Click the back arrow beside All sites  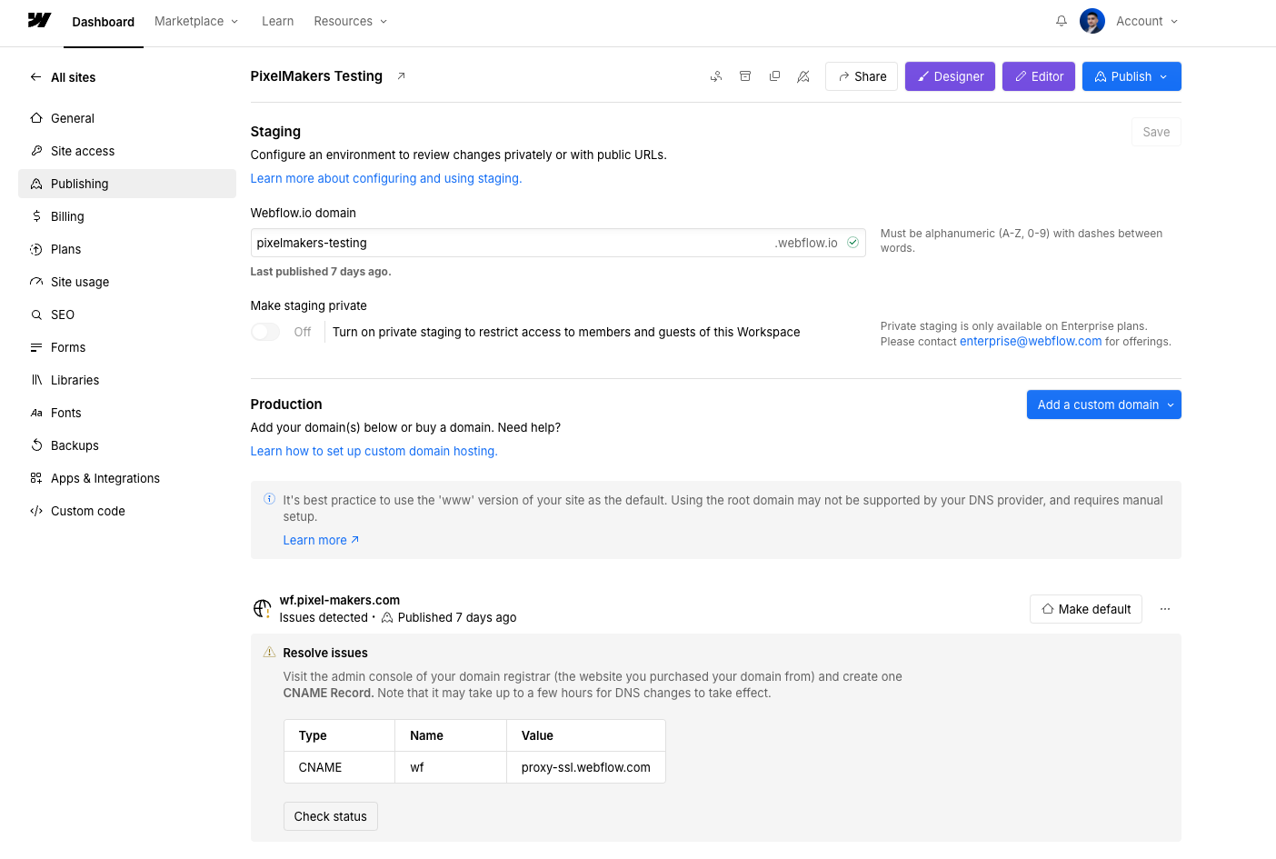(x=35, y=77)
